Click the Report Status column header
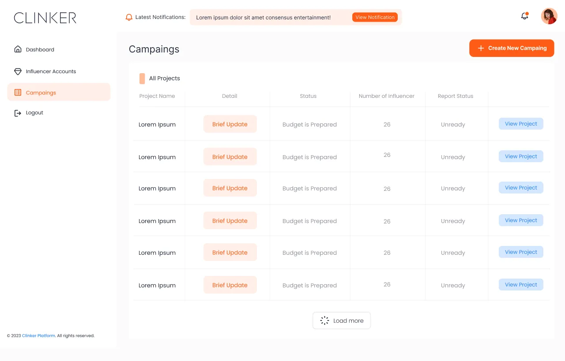The image size is (565, 361). [456, 96]
